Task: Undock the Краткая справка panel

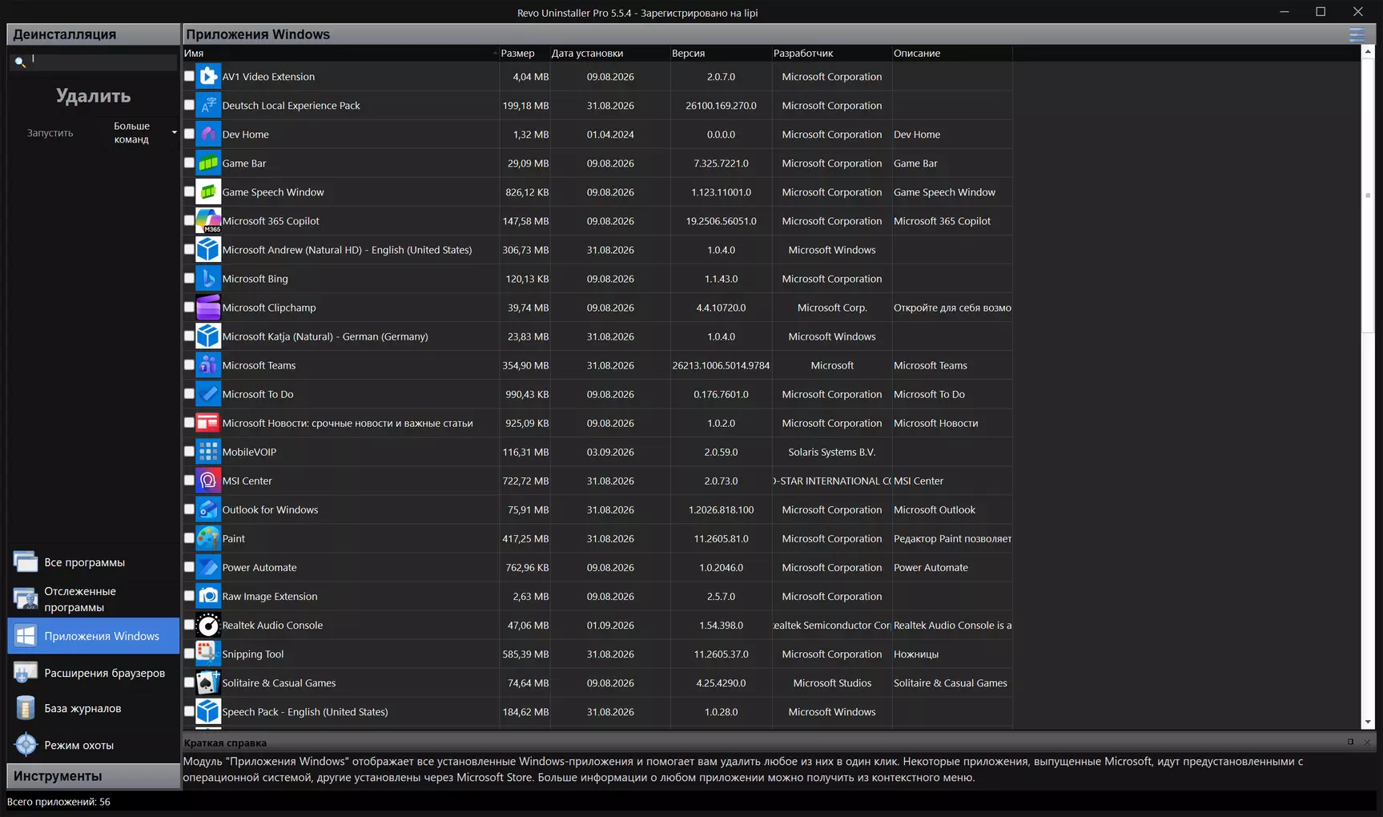Action: pyautogui.click(x=1350, y=742)
